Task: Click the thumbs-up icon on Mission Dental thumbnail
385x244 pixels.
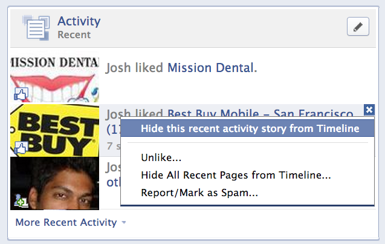Action: click(21, 94)
